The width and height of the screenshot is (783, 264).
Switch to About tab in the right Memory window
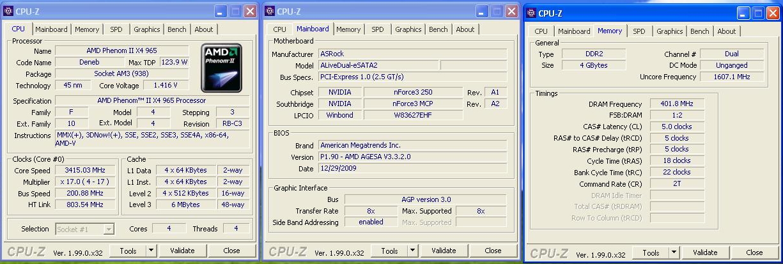coord(727,31)
